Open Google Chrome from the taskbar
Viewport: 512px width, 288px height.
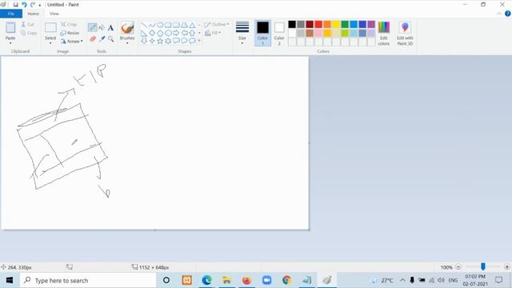[x=286, y=280]
